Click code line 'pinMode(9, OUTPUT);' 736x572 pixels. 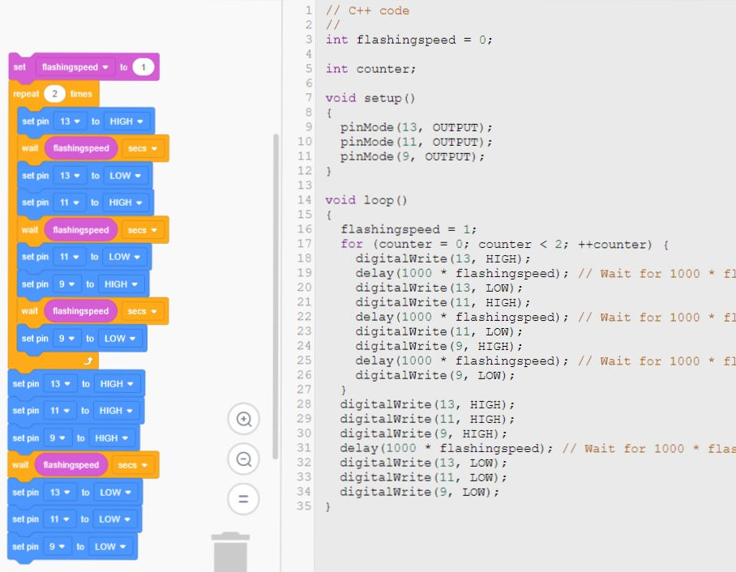[x=413, y=156]
